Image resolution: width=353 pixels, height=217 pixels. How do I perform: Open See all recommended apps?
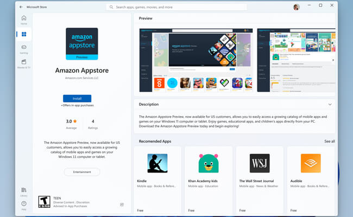click(330, 141)
